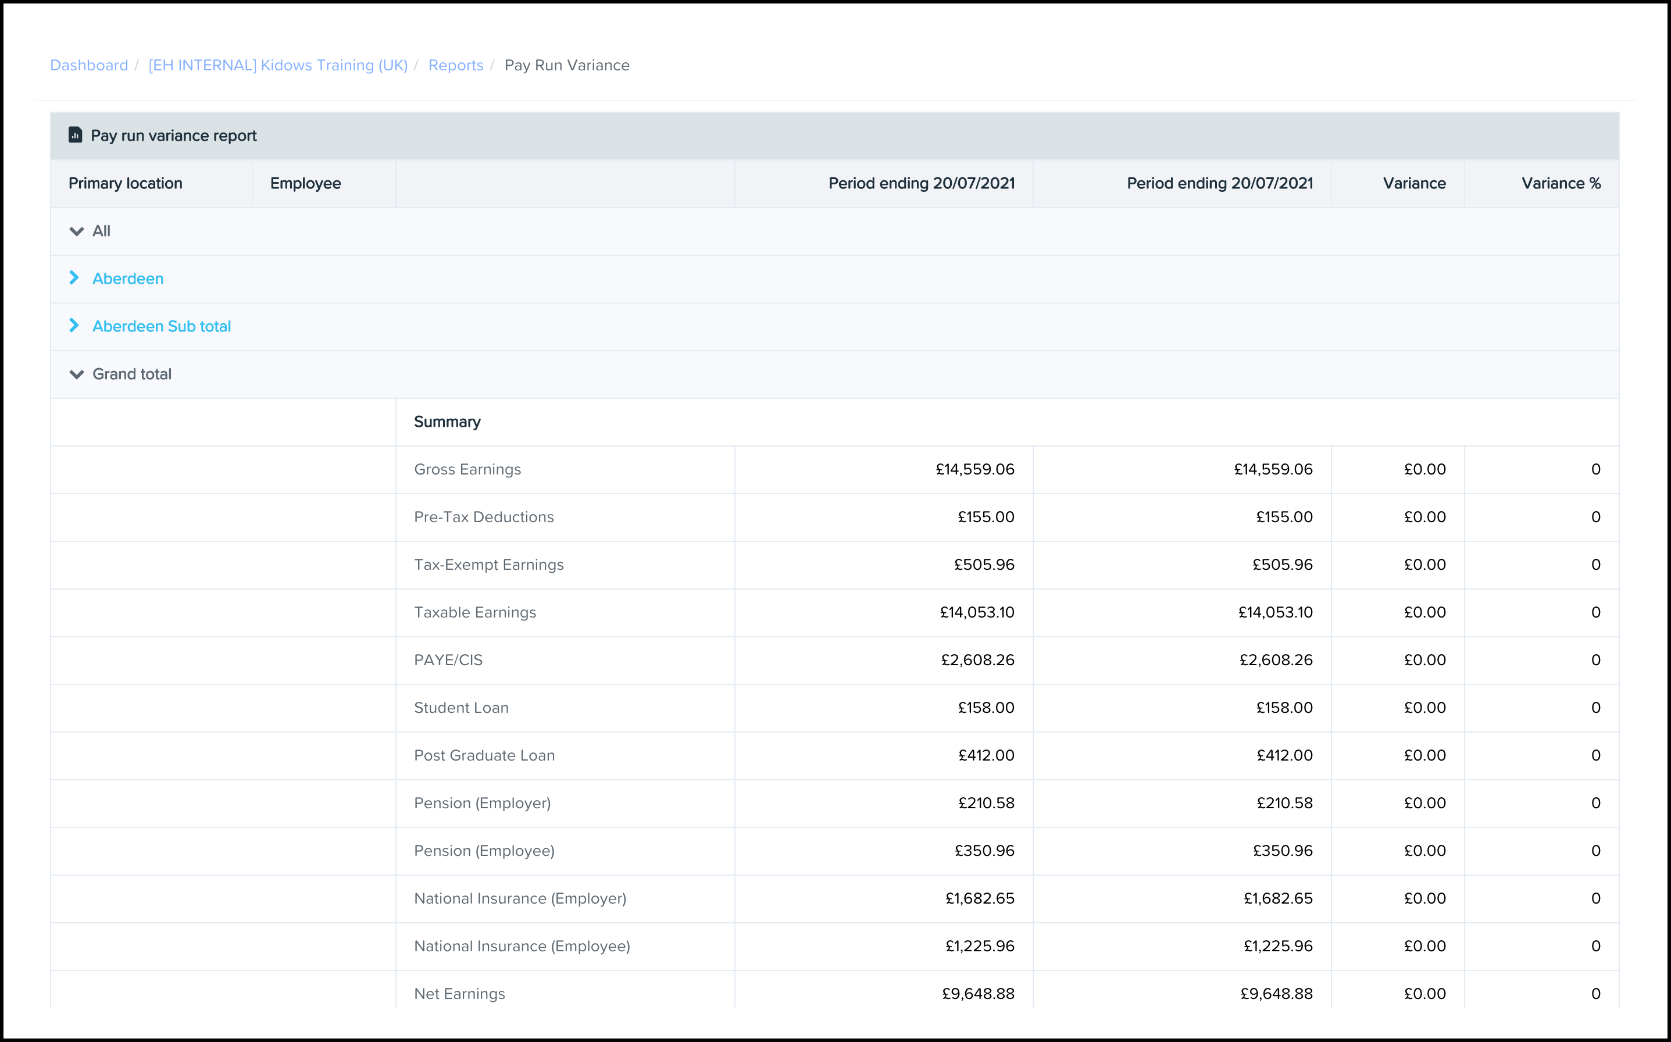Select the PAYE/CIS row label
The height and width of the screenshot is (1042, 1671).
click(448, 659)
